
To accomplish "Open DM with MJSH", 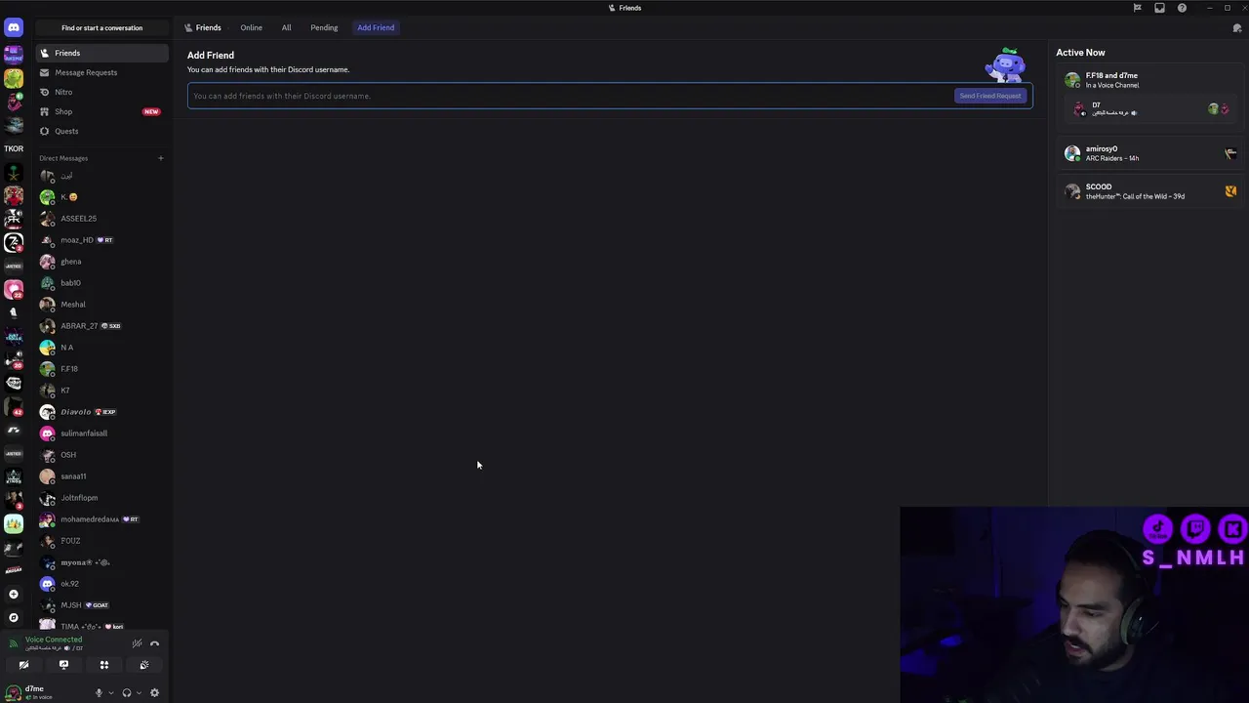I will (102, 605).
